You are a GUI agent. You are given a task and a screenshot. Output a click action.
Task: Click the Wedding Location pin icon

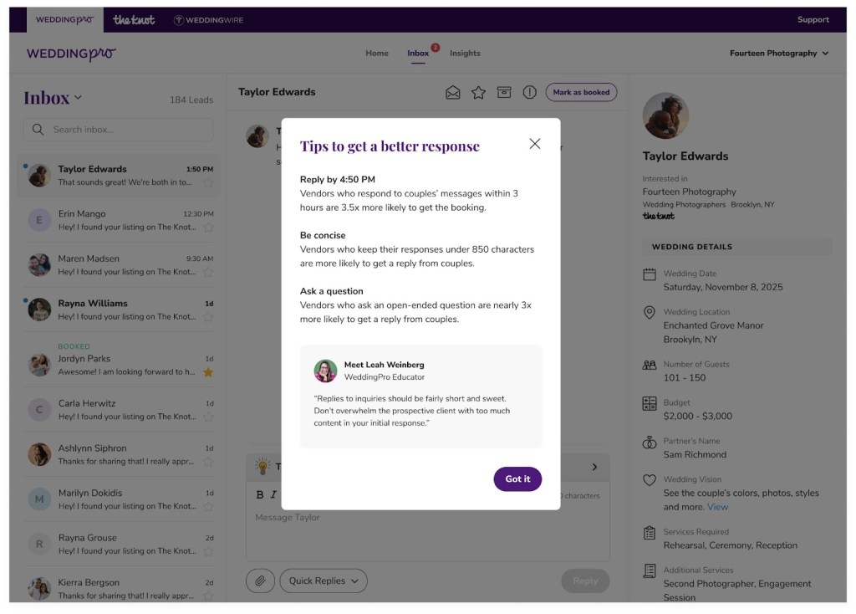point(650,313)
